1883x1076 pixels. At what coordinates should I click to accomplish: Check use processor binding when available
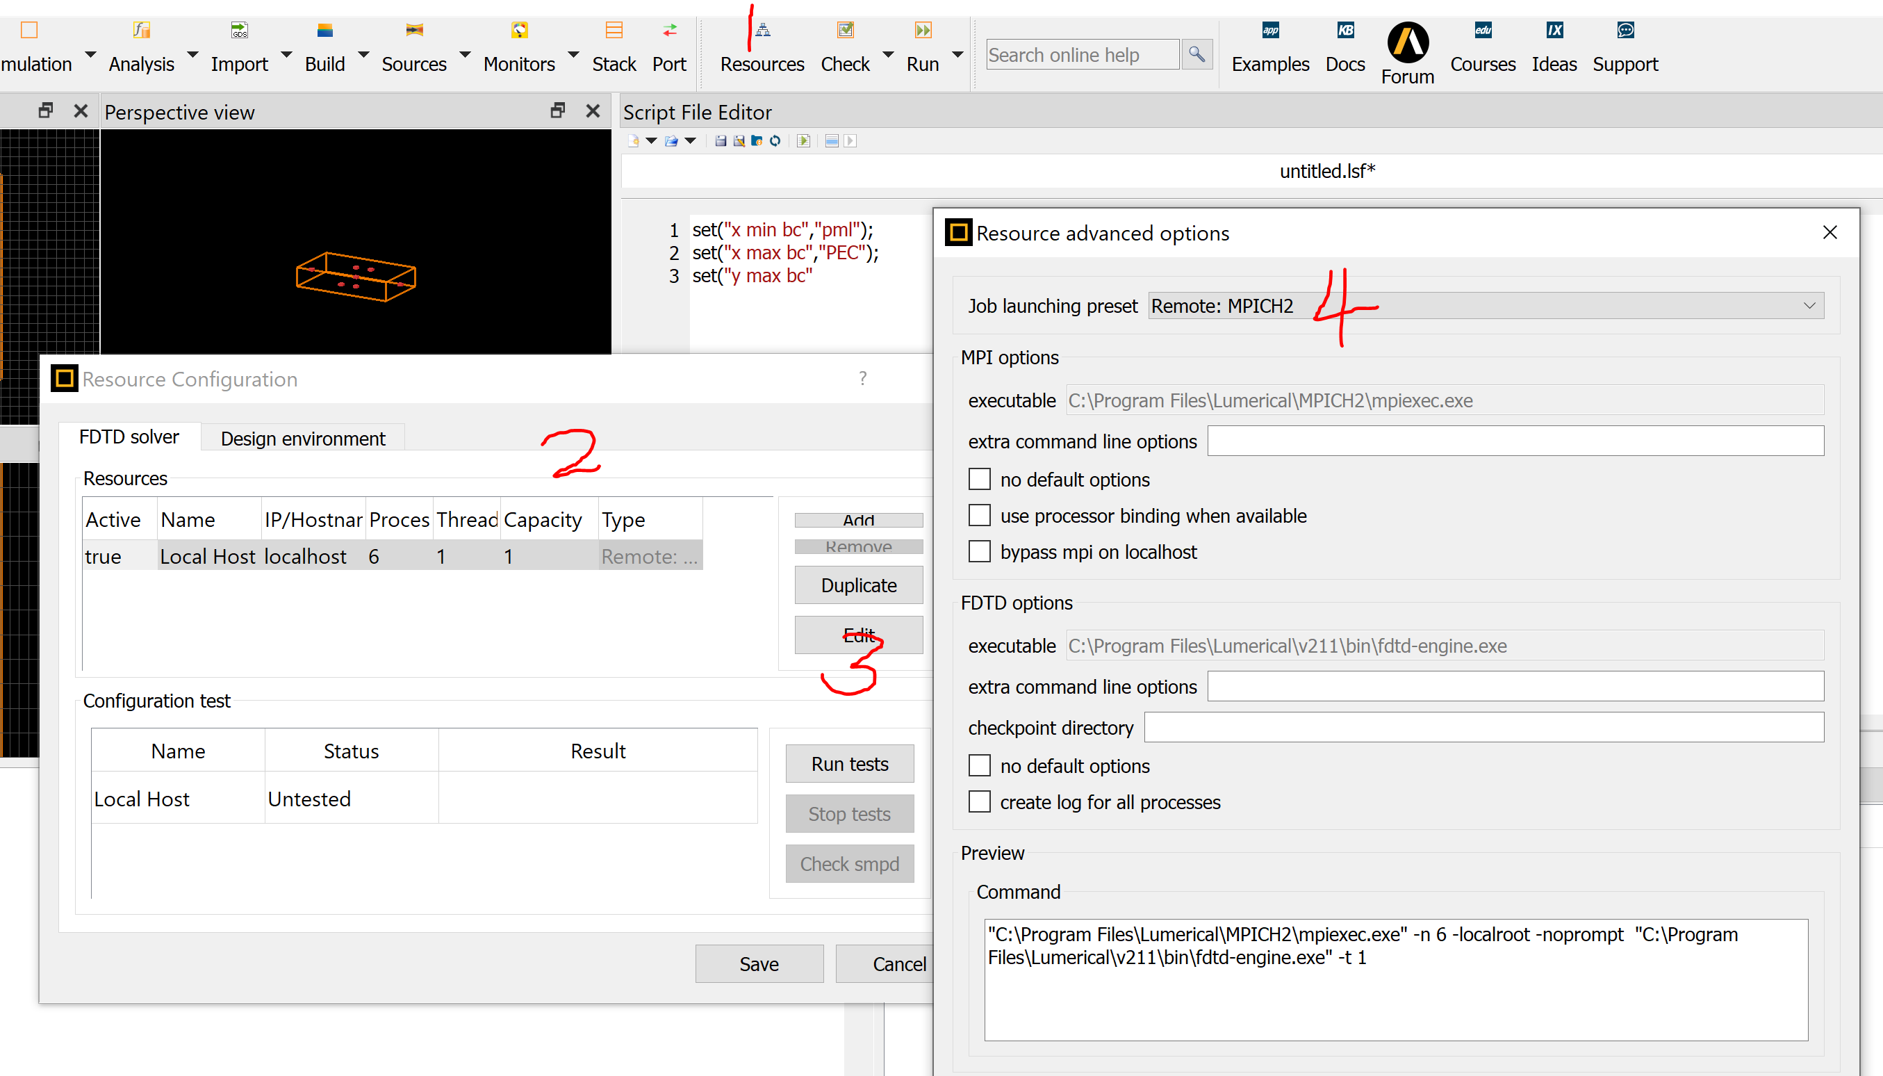coord(979,516)
